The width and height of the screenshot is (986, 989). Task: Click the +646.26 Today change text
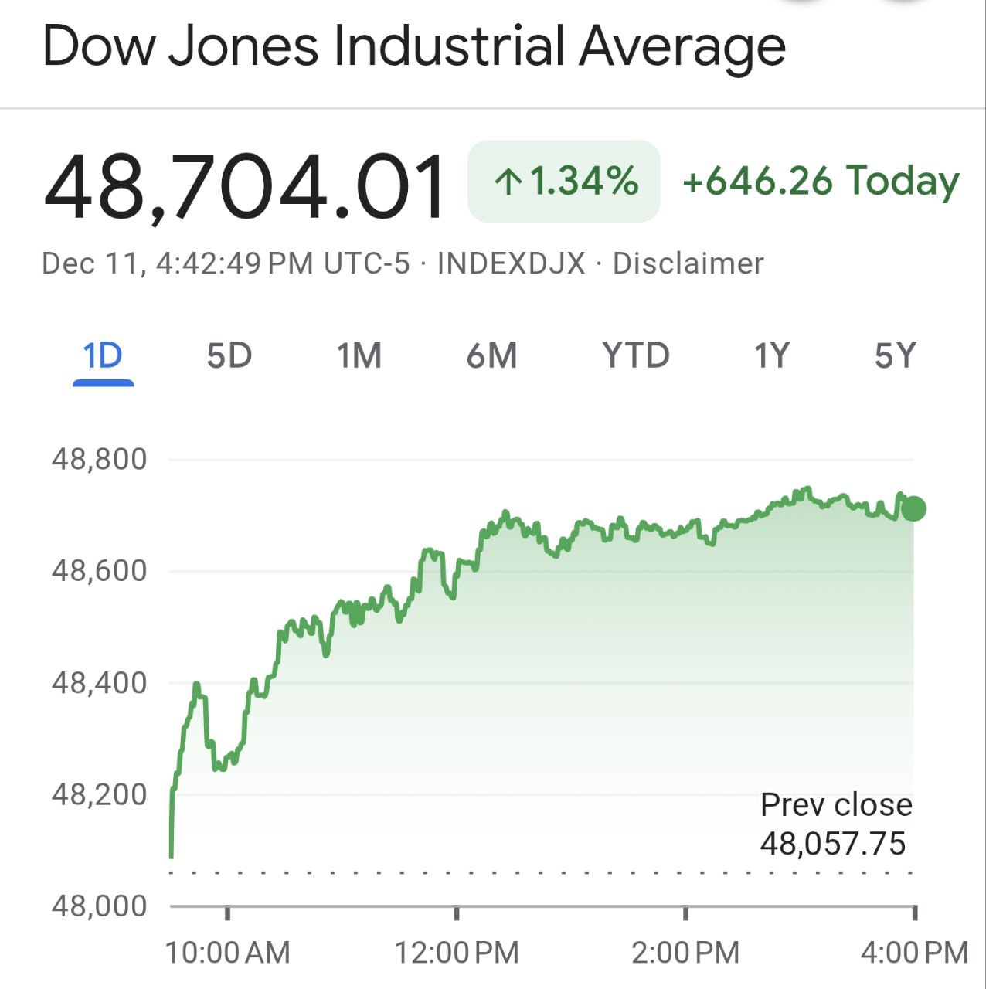click(821, 182)
